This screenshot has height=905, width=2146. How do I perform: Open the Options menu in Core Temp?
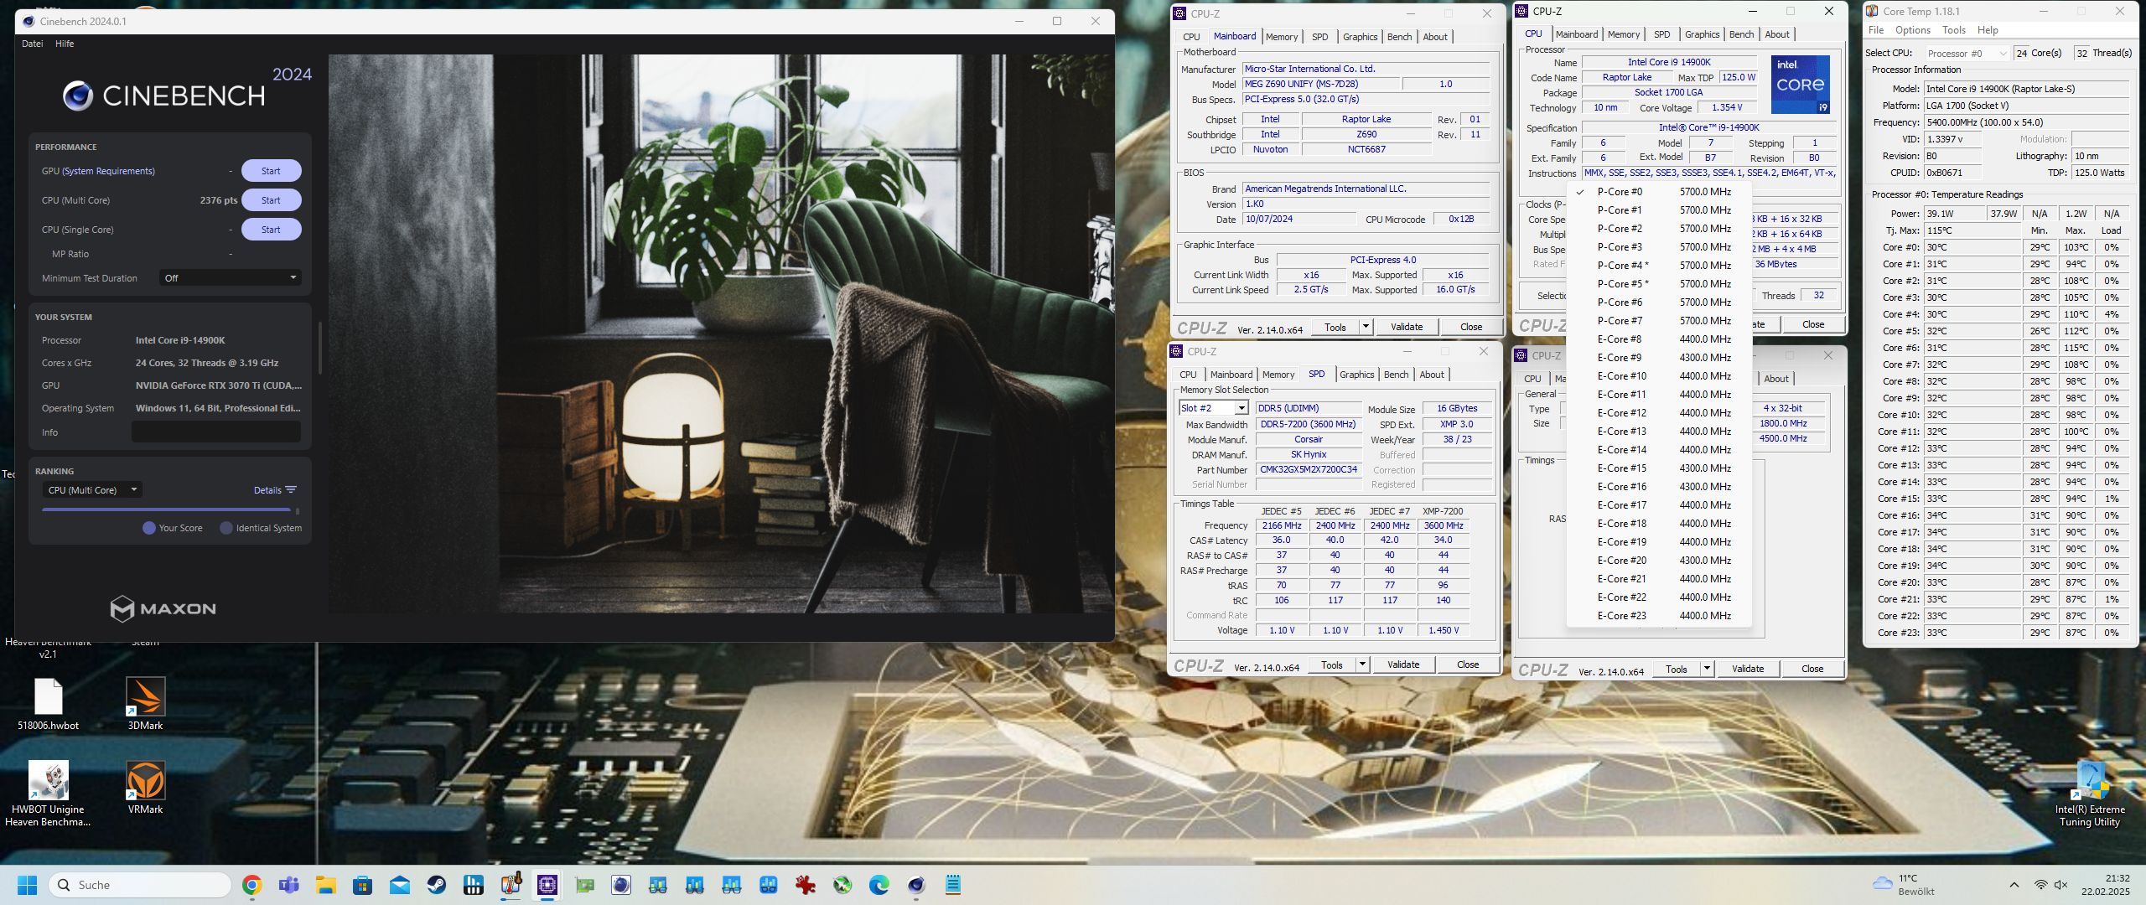coord(1913,30)
